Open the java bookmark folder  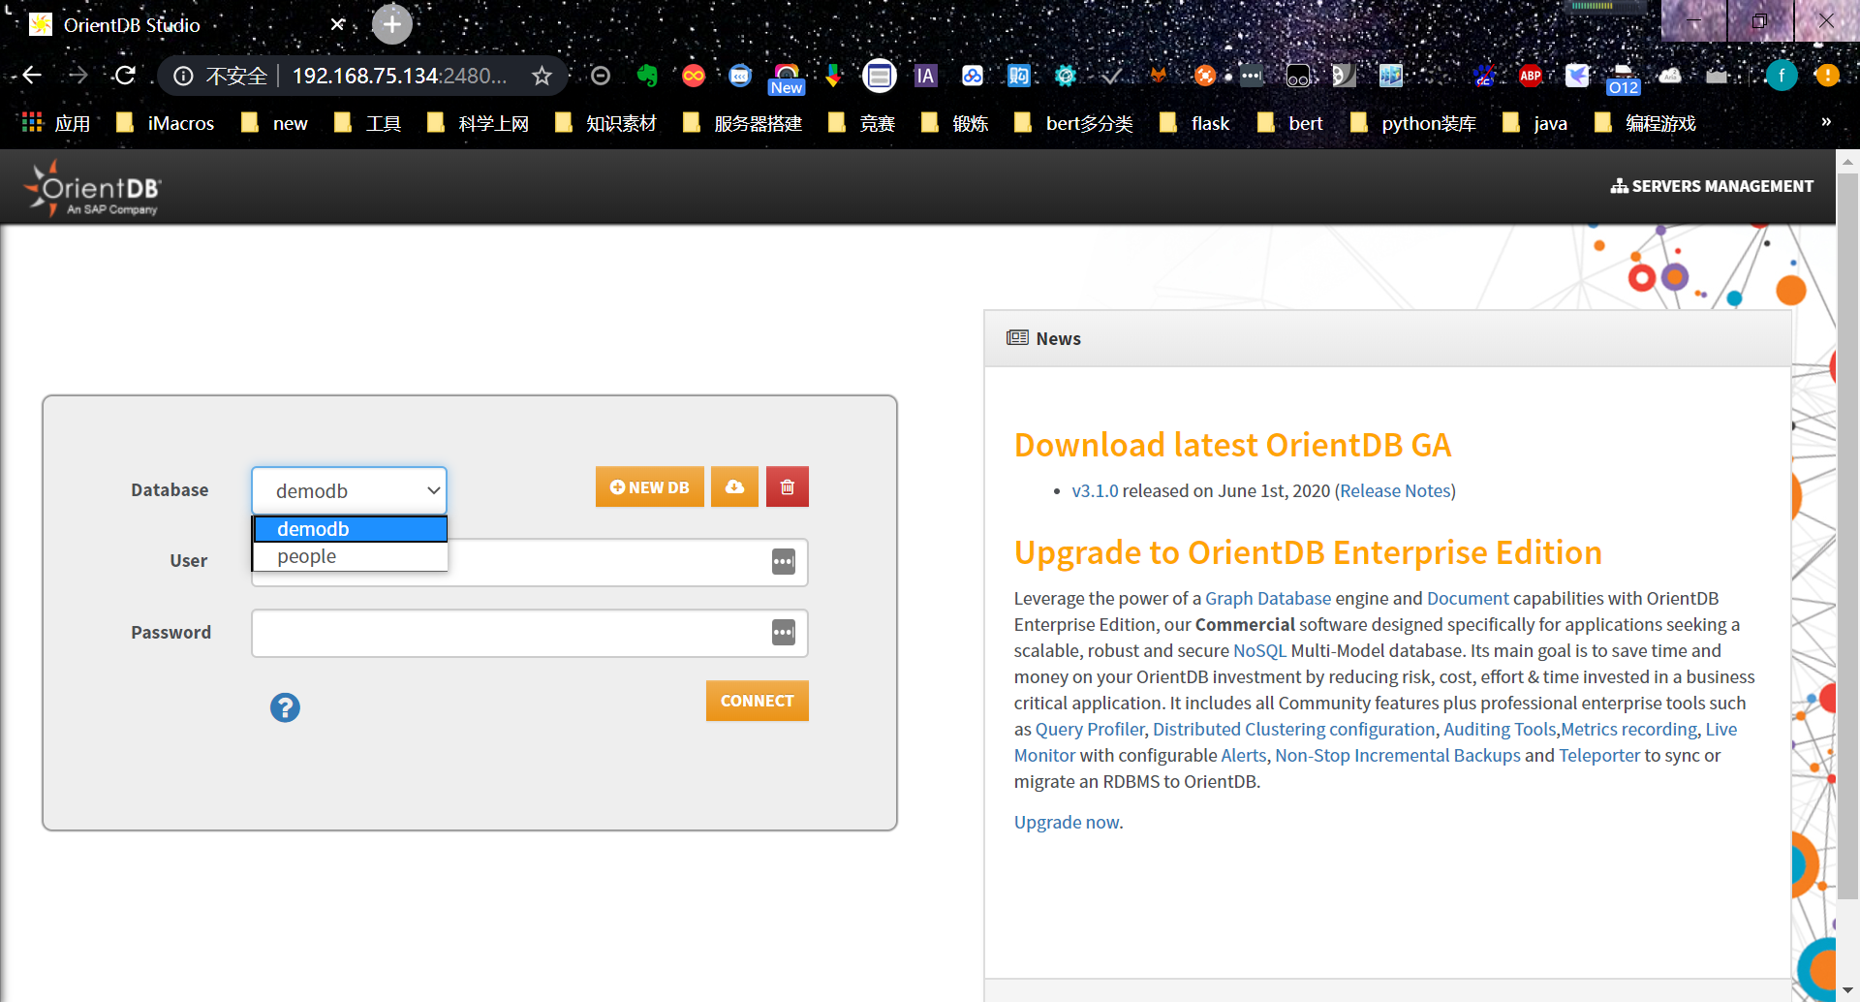(1535, 123)
